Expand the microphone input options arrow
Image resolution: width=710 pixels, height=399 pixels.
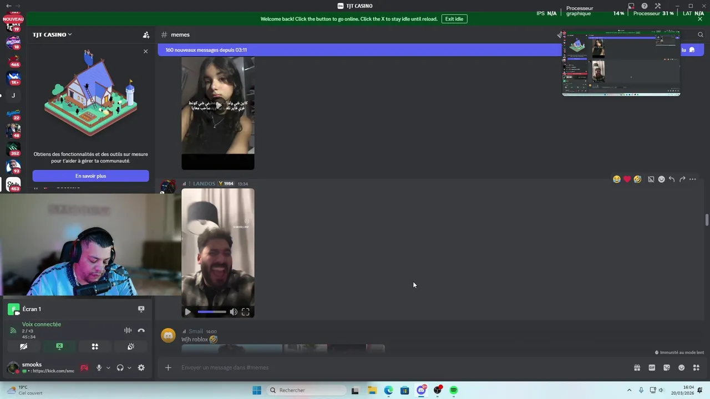pyautogui.click(x=108, y=367)
